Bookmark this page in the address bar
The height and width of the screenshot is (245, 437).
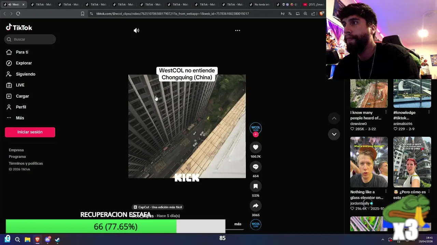[x=83, y=14]
